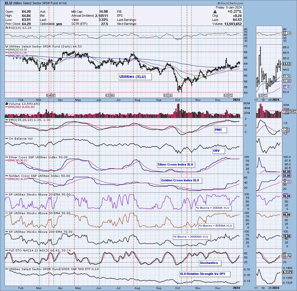Click the 13593652 volume tag
This screenshot has width=297, height=291.
(x=289, y=112)
